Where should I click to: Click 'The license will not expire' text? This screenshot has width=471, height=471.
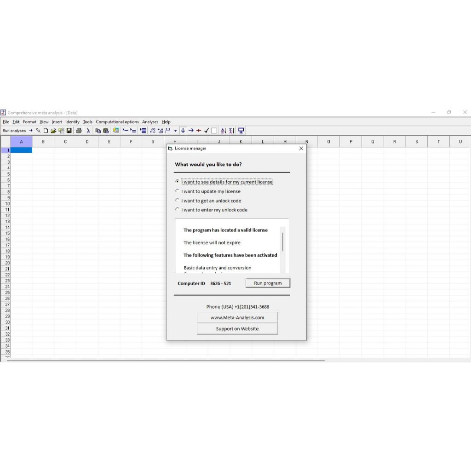[x=212, y=243]
